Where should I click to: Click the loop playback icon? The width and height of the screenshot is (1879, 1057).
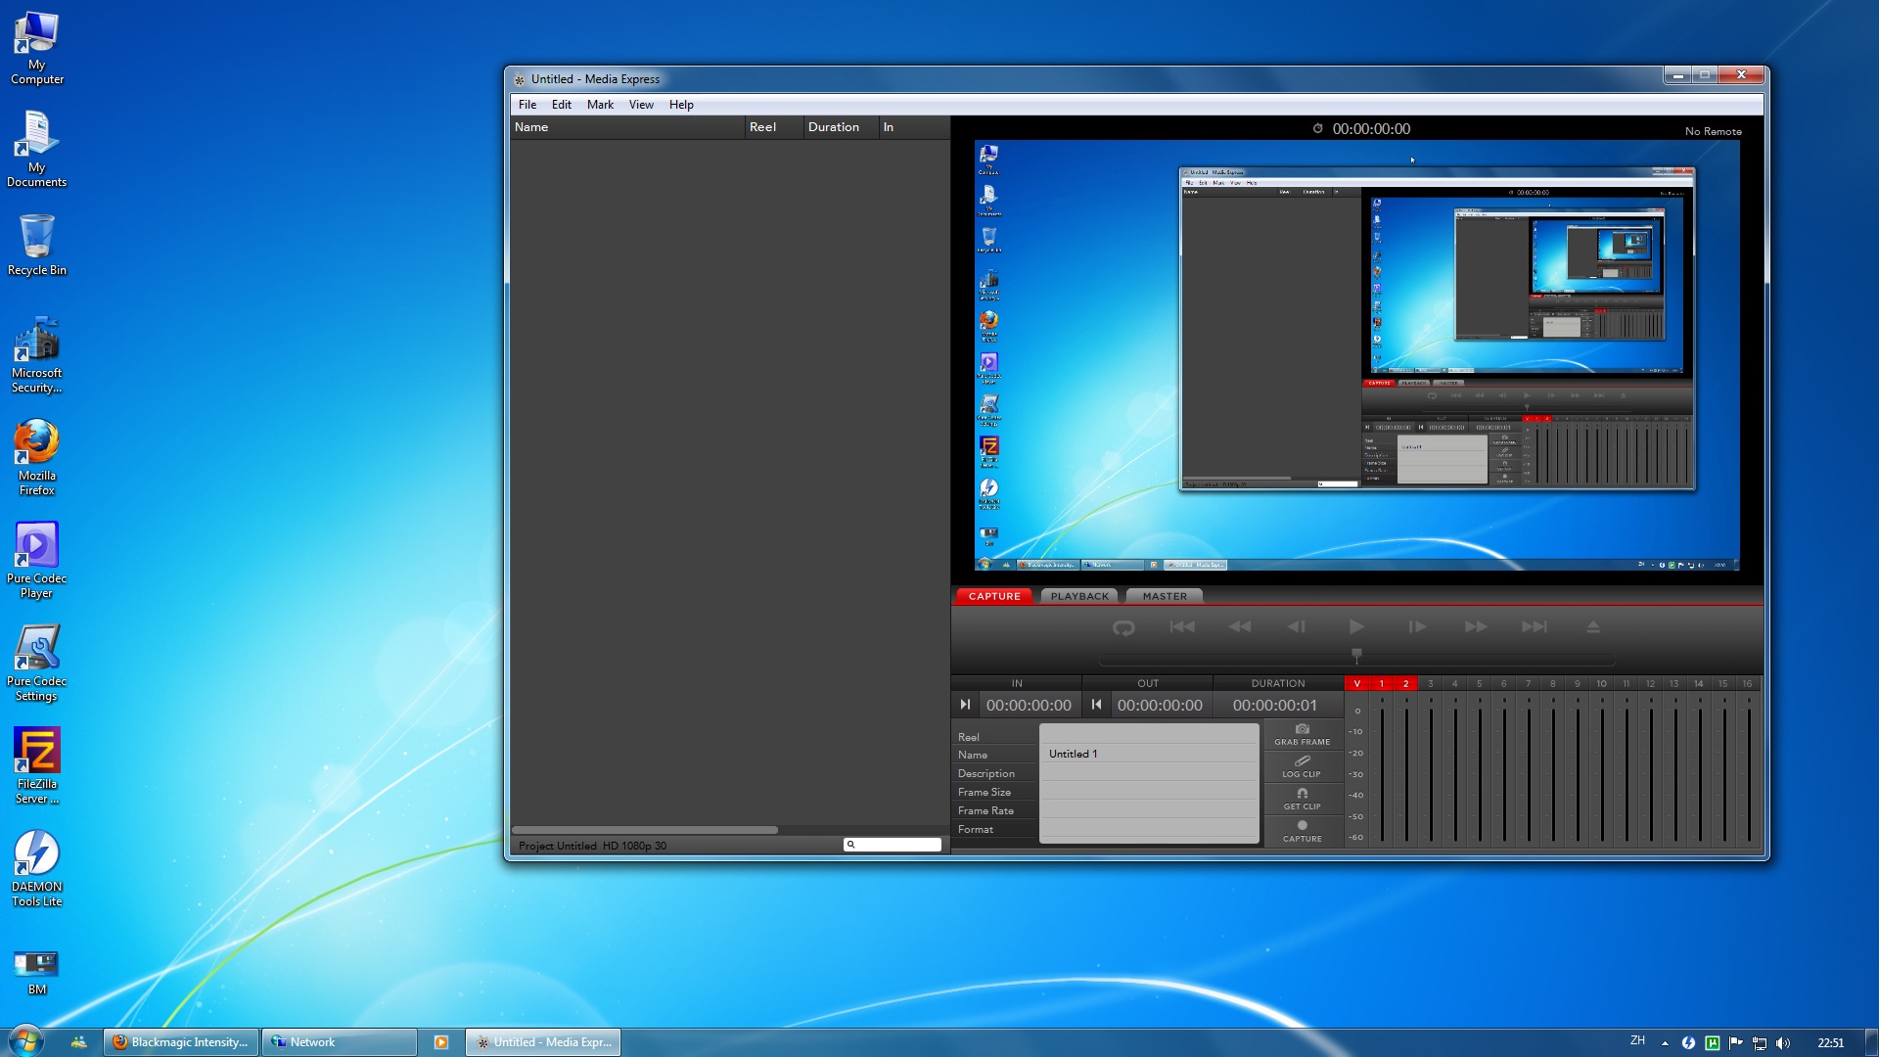tap(1123, 627)
